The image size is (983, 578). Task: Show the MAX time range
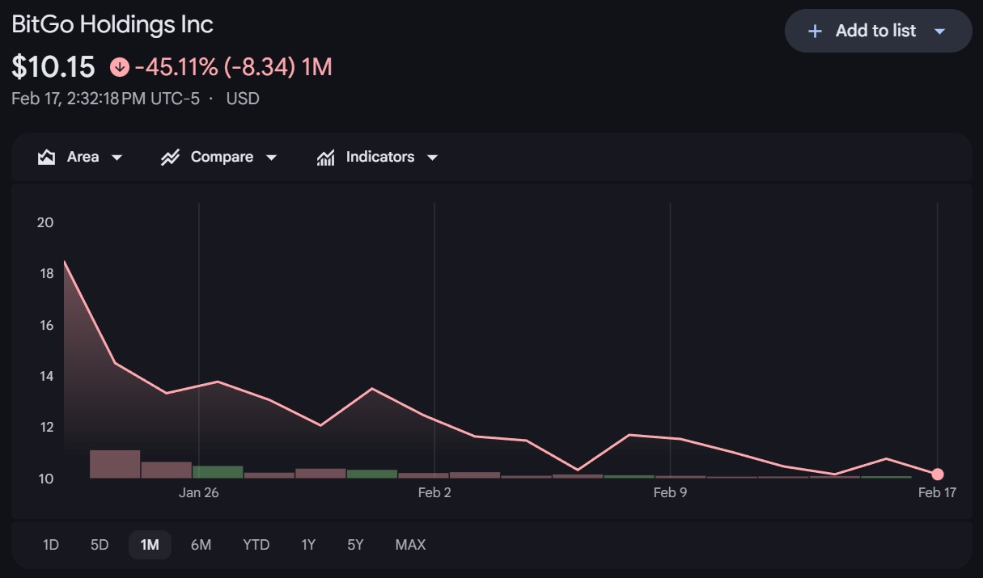point(410,545)
